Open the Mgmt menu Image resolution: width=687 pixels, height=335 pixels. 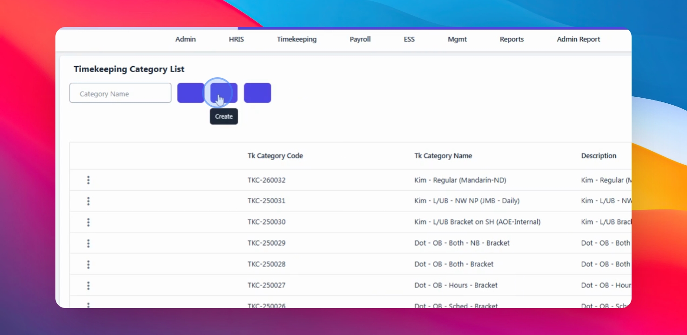click(457, 40)
